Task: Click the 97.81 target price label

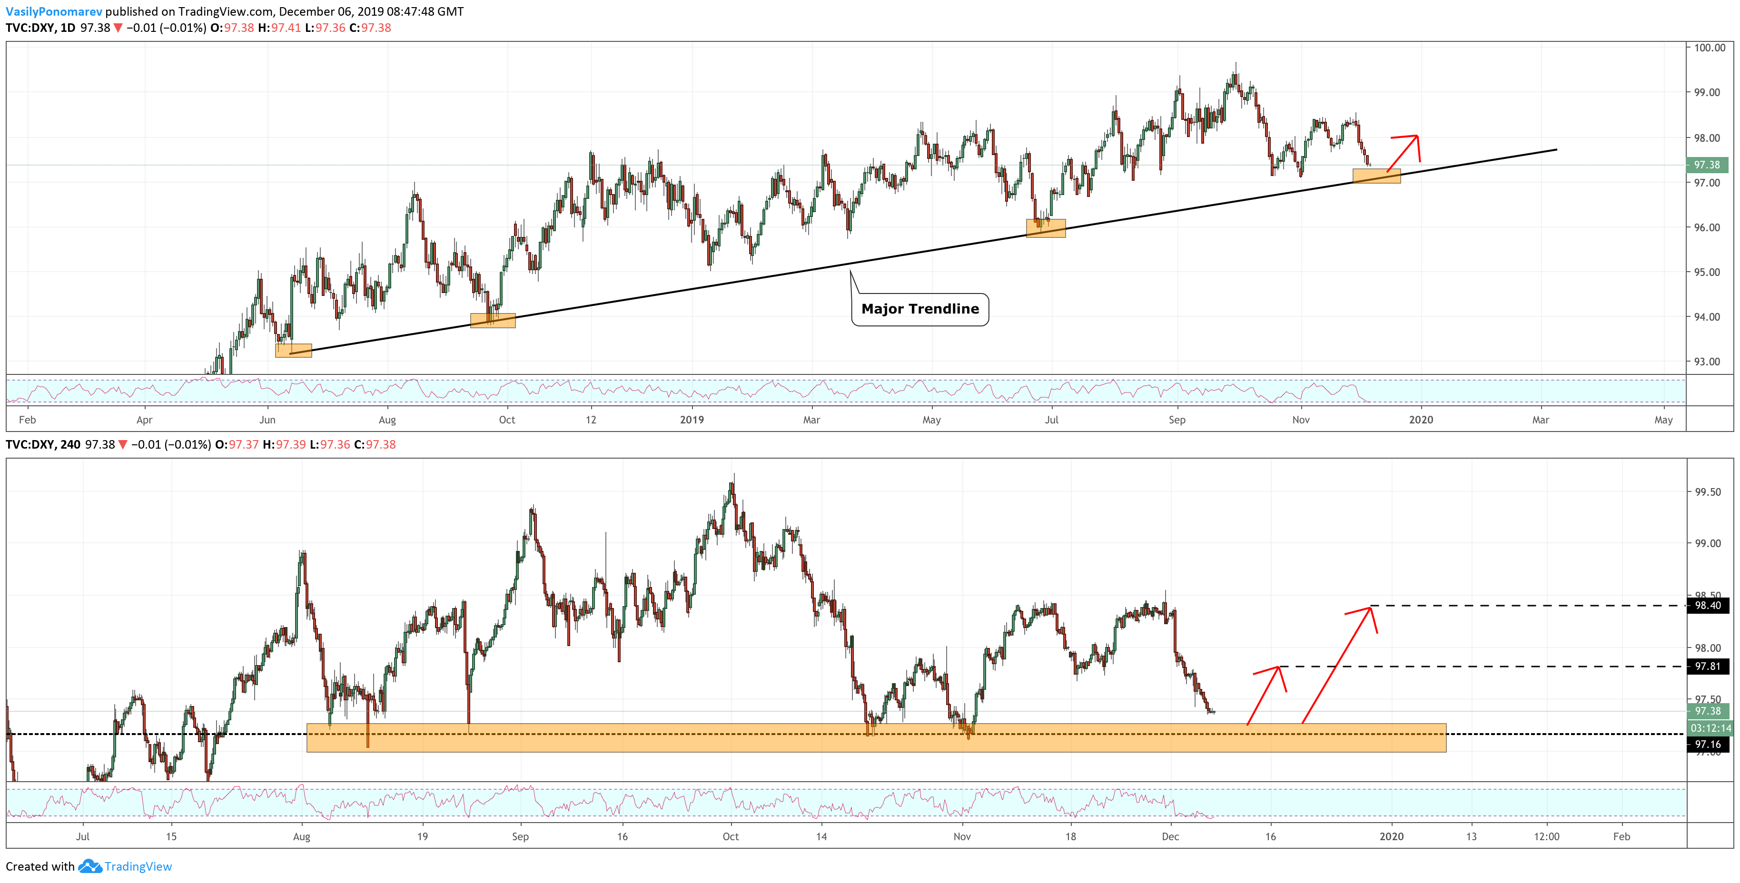Action: point(1708,667)
